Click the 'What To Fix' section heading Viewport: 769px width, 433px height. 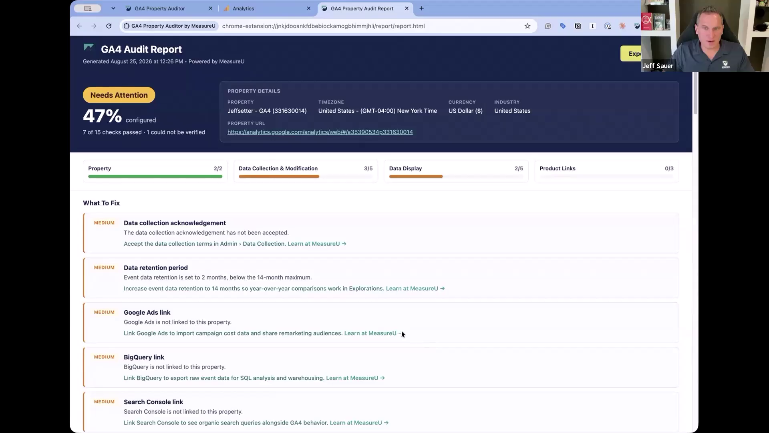[x=101, y=203]
